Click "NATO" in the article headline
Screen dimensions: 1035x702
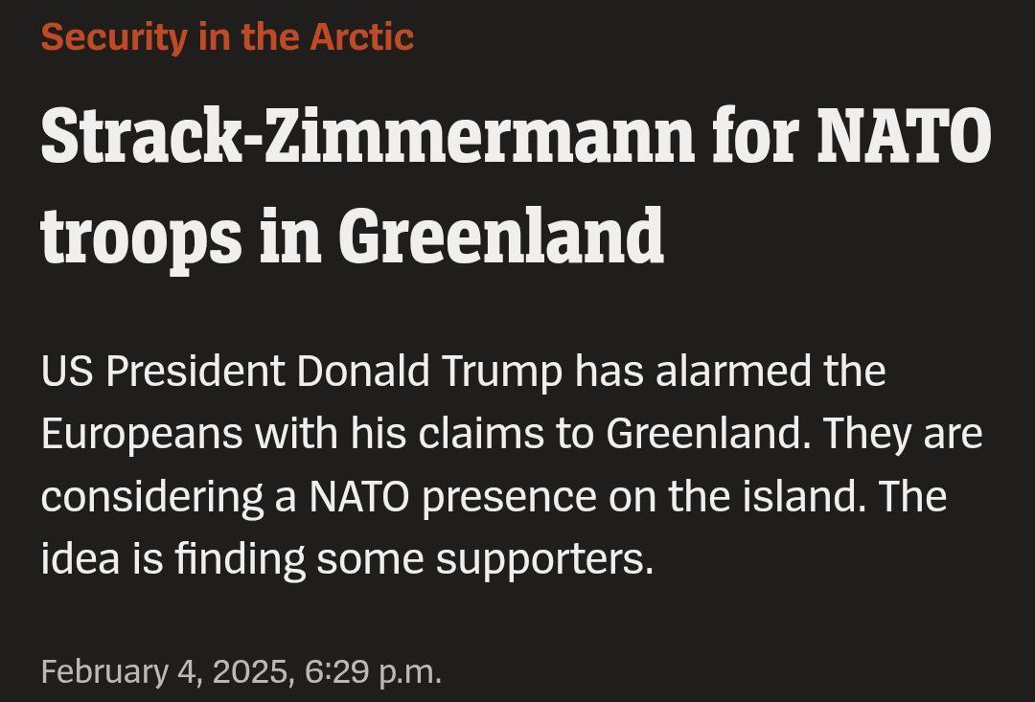(904, 137)
